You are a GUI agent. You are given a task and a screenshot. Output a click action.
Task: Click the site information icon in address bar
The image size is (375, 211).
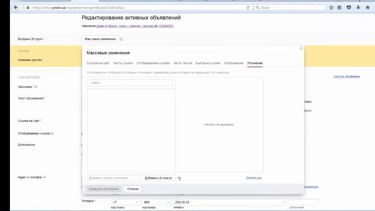[x=23, y=8]
